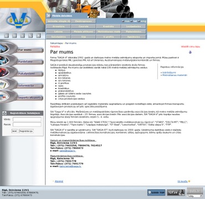Switch language to rus

pyautogui.click(x=127, y=21)
